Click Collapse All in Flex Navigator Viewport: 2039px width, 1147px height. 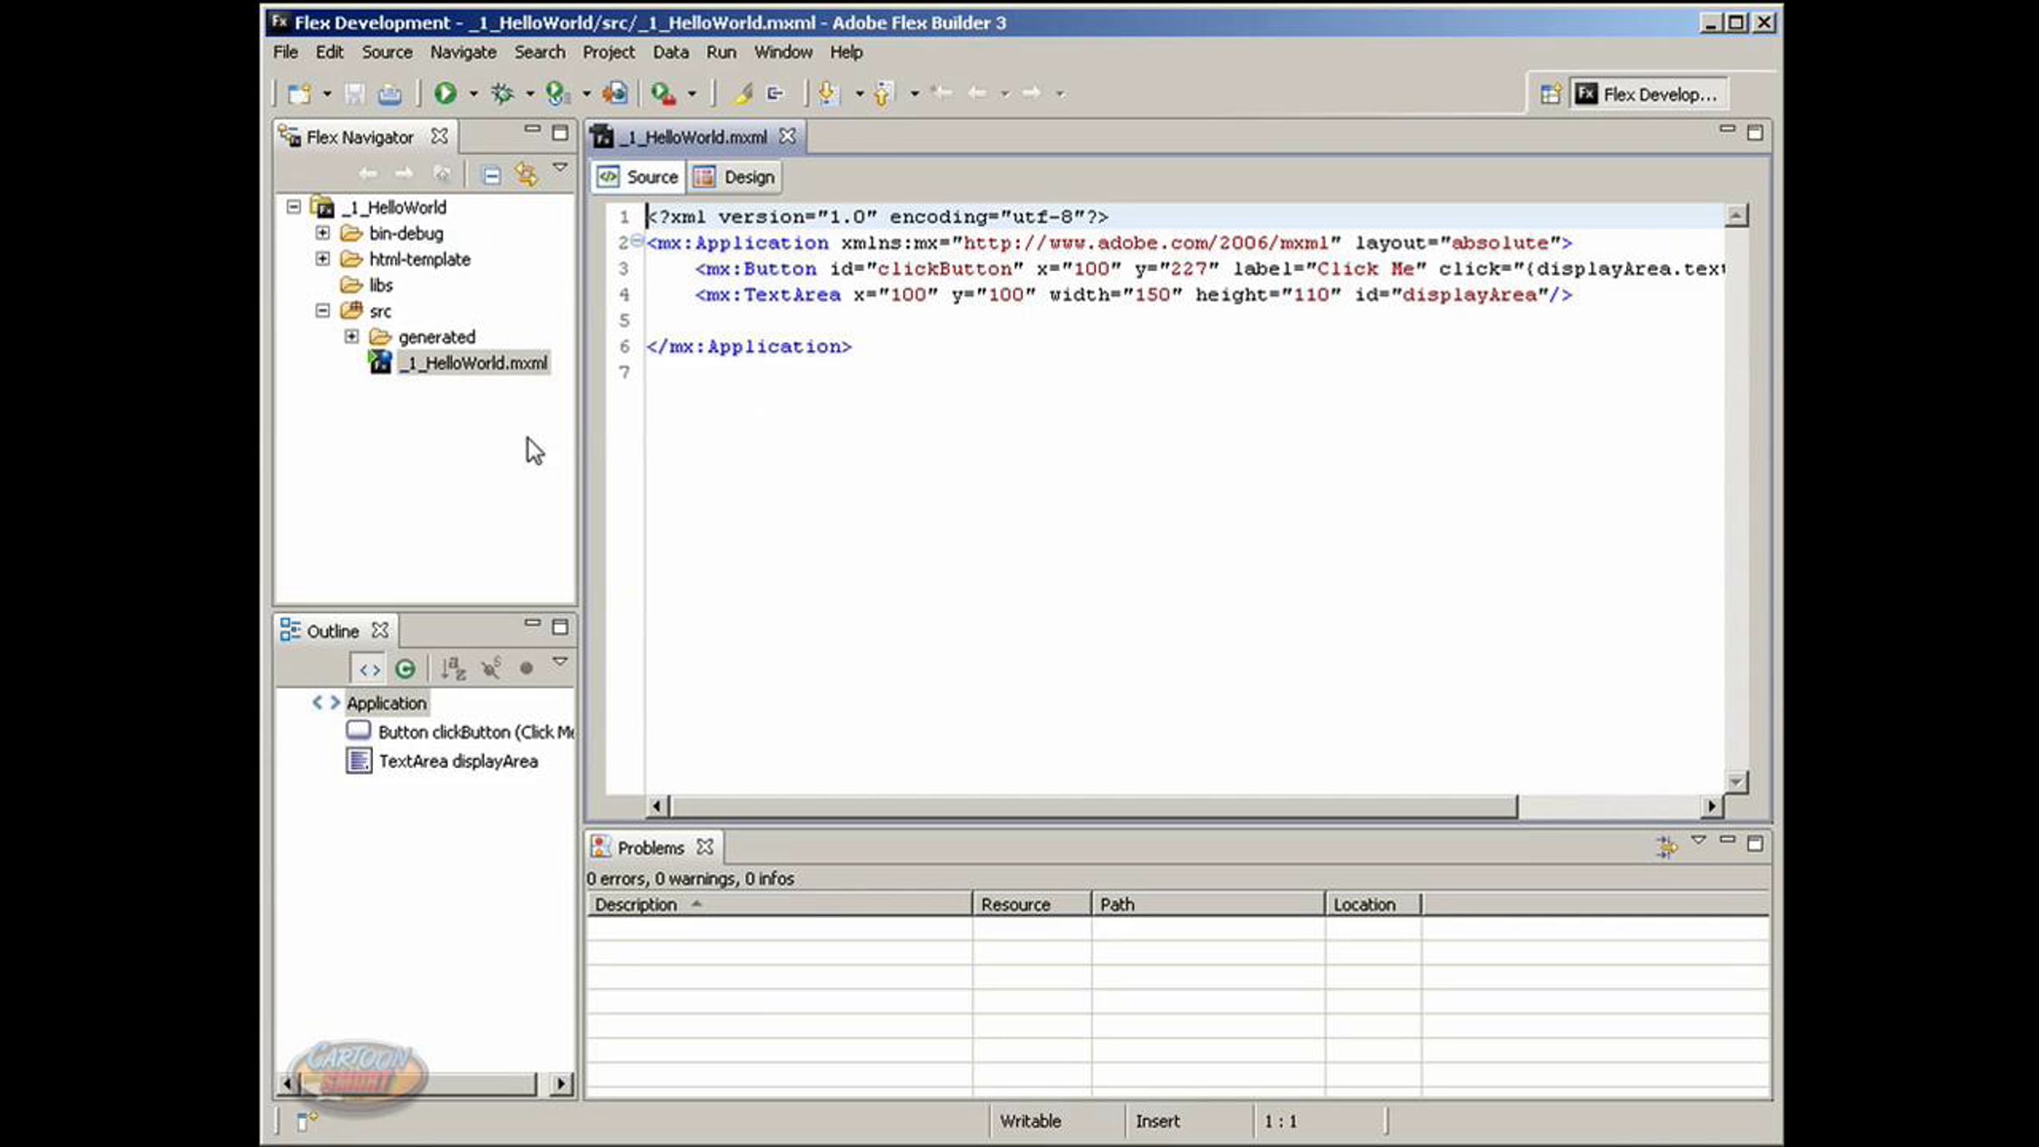[491, 175]
